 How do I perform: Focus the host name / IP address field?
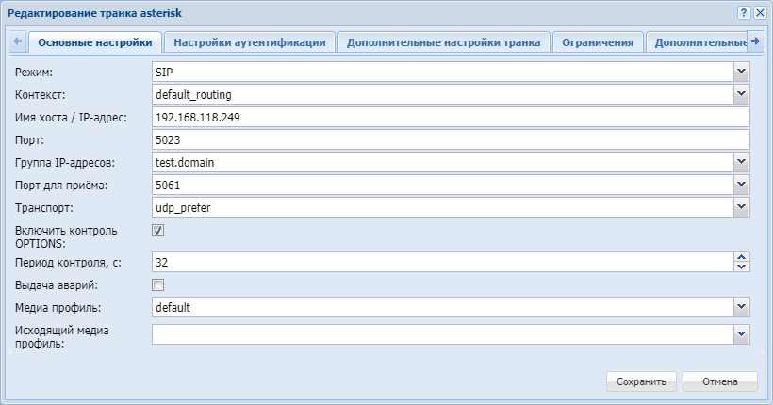451,117
